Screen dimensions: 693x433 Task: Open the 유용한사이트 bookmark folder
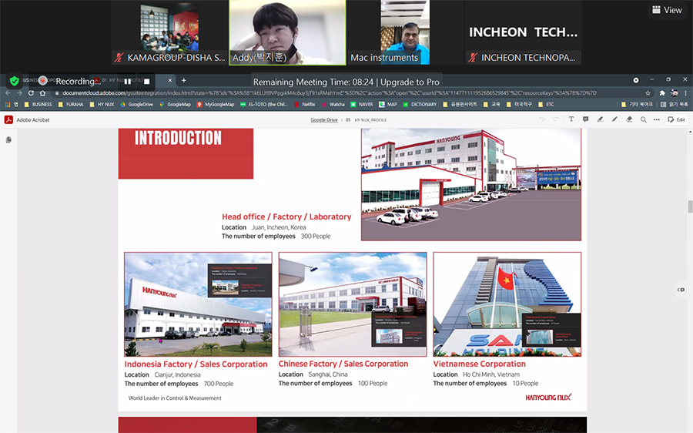click(x=460, y=104)
